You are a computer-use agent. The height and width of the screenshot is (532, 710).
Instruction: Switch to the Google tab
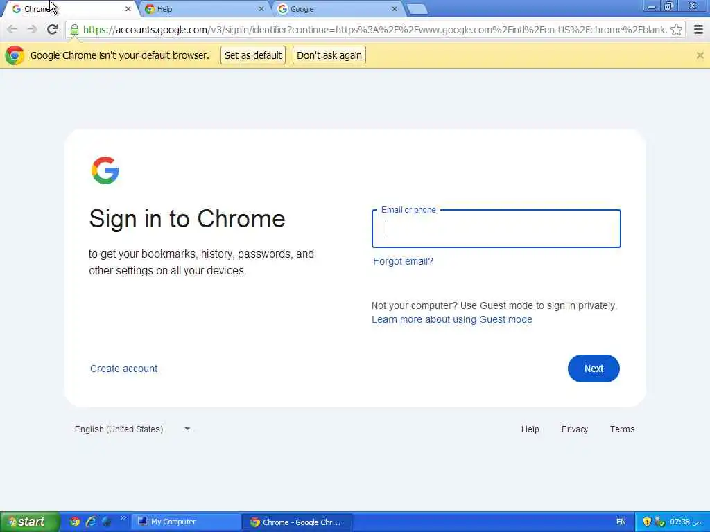(338, 8)
